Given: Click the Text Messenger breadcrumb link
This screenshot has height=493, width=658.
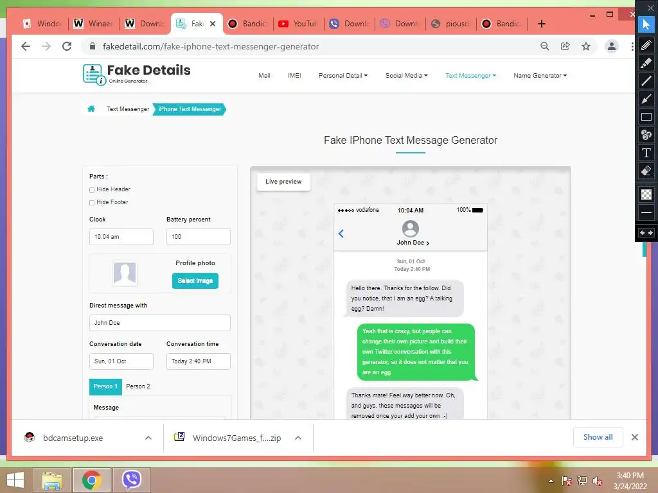Looking at the screenshot, I should tap(128, 109).
